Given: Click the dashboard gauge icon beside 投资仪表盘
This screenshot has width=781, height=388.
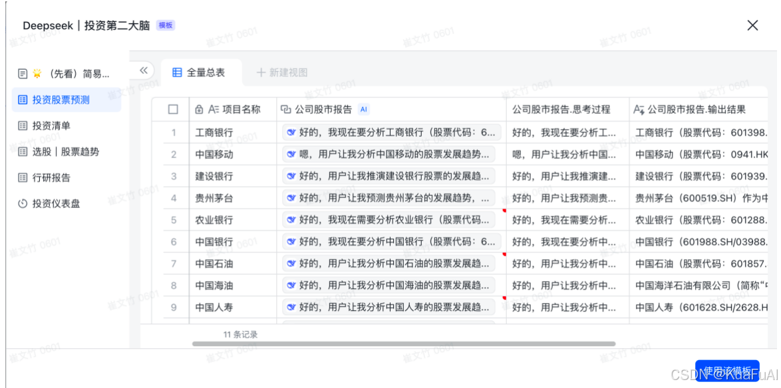Looking at the screenshot, I should point(23,203).
